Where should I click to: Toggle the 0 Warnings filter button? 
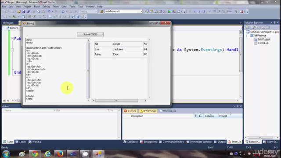pyautogui.click(x=148, y=111)
